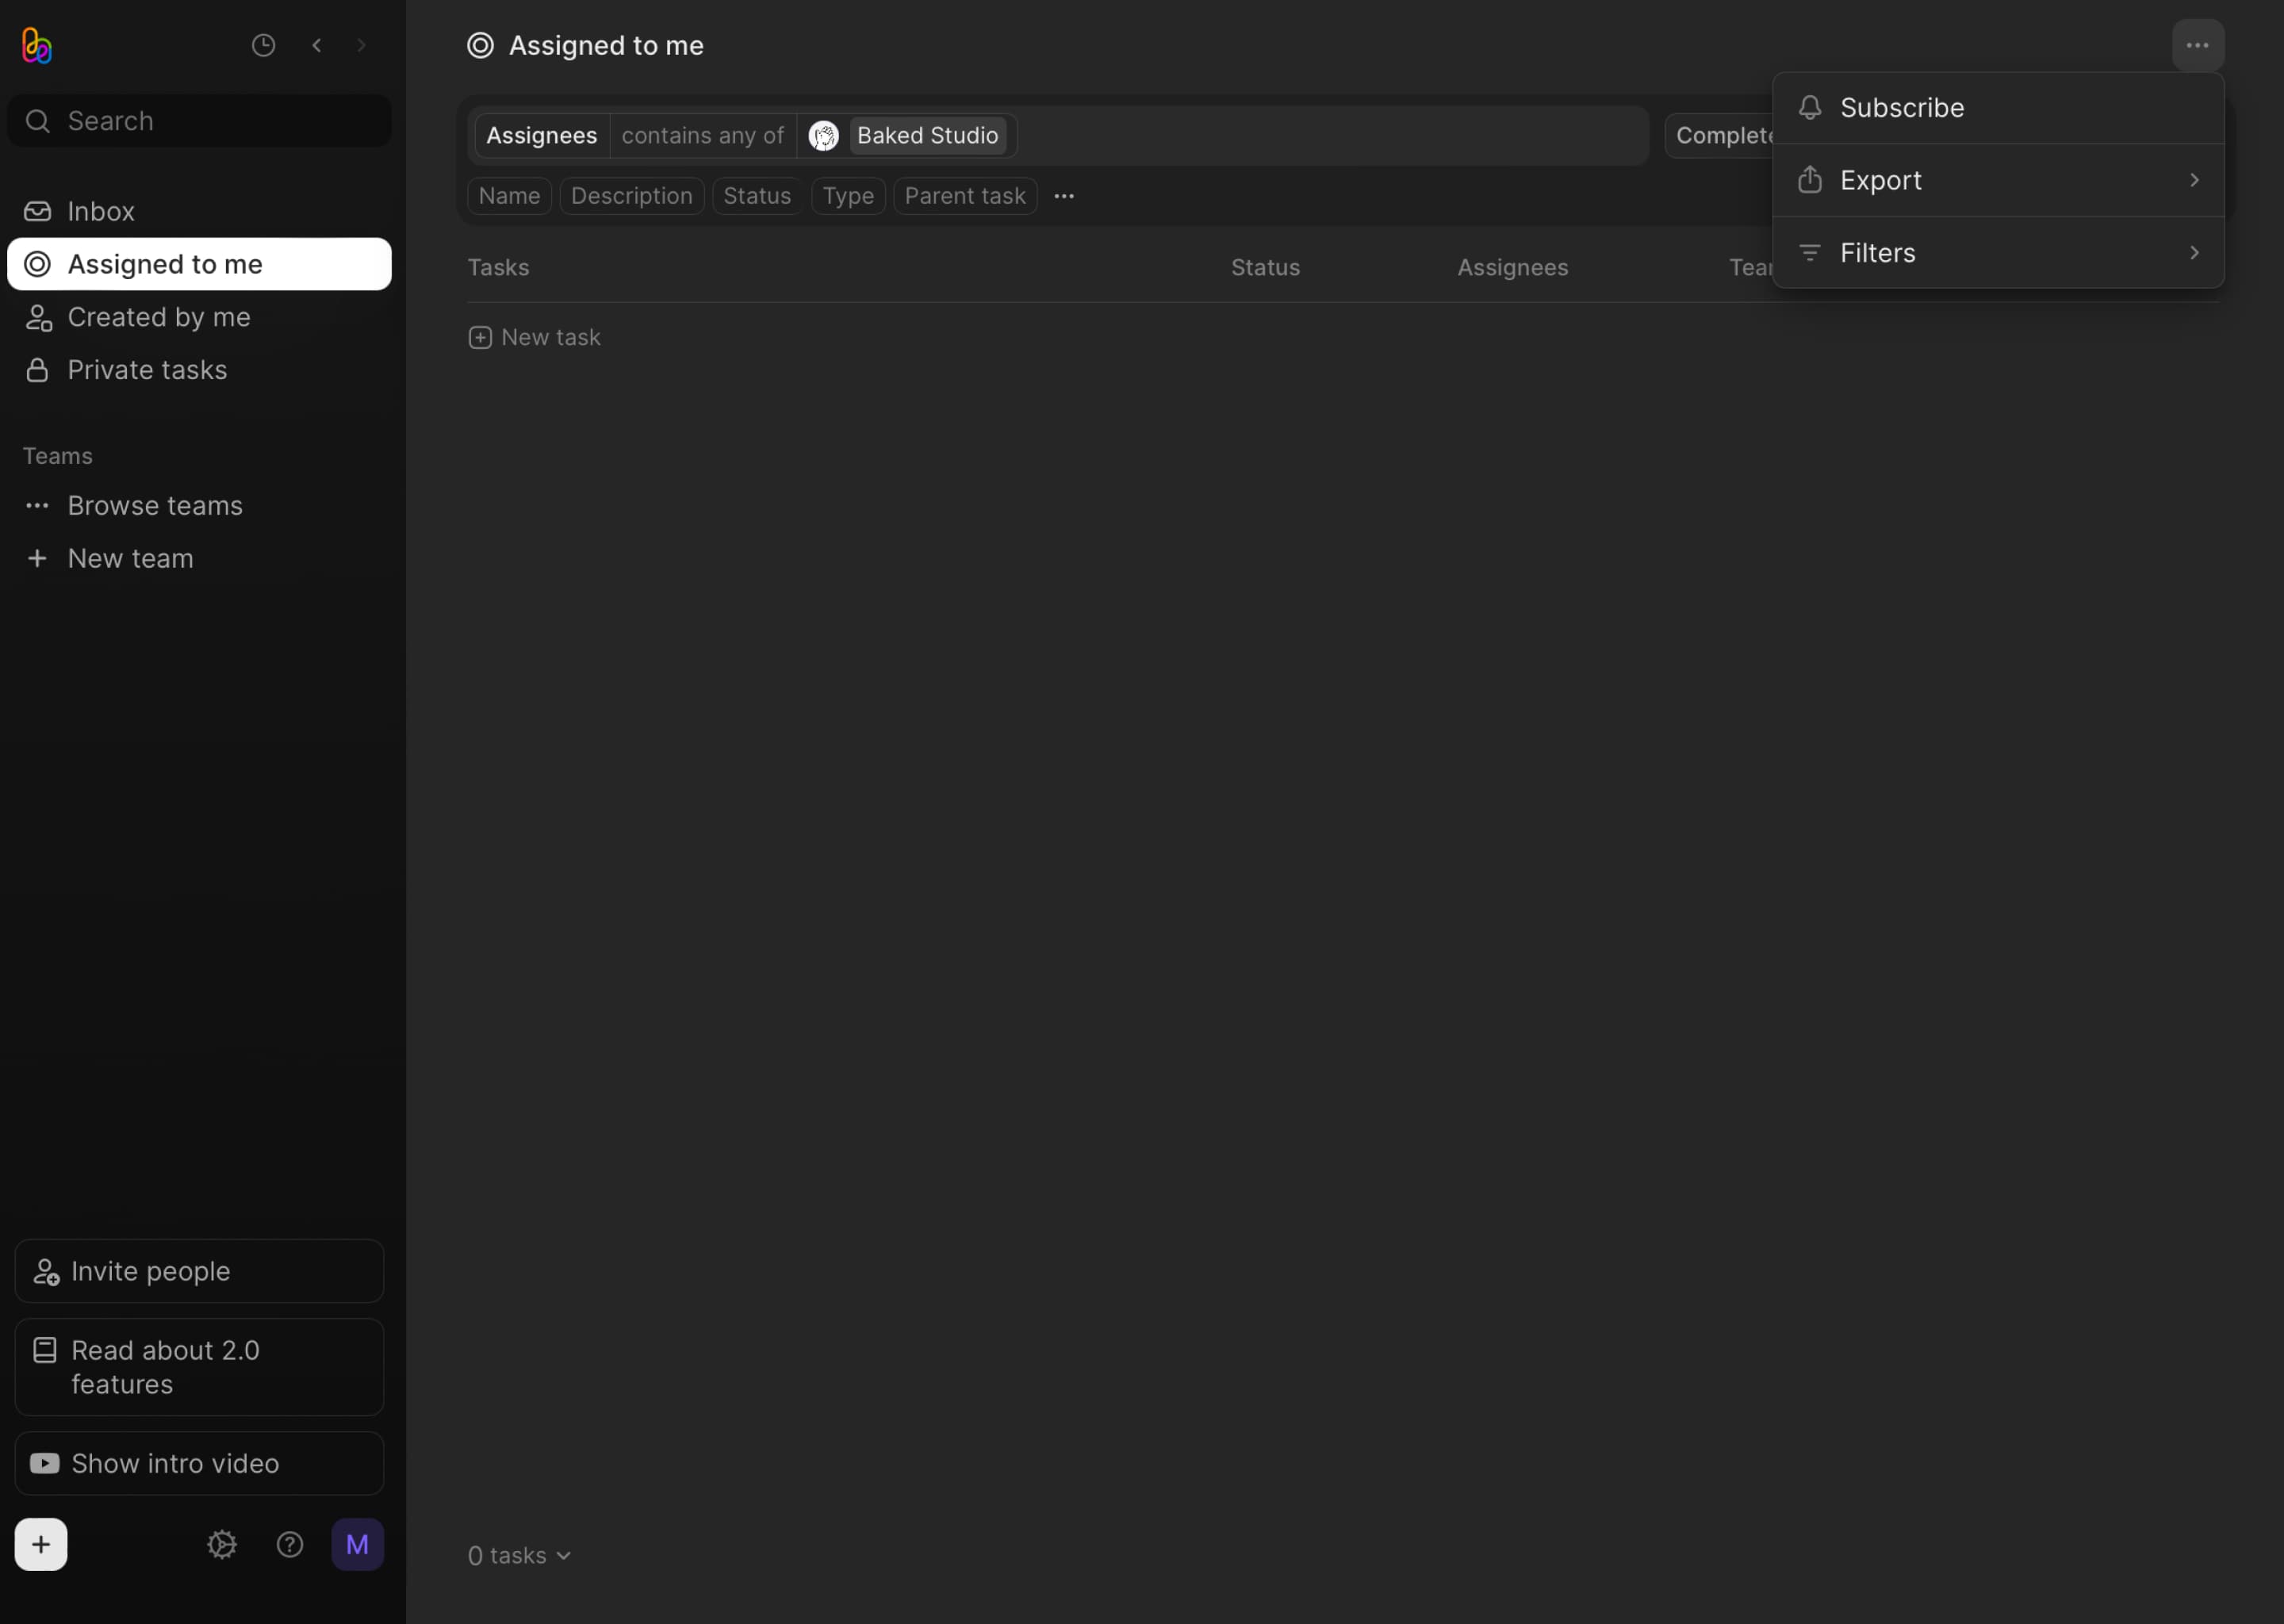Show more filter options ellipsis
The height and width of the screenshot is (1624, 2284).
coord(1064,196)
